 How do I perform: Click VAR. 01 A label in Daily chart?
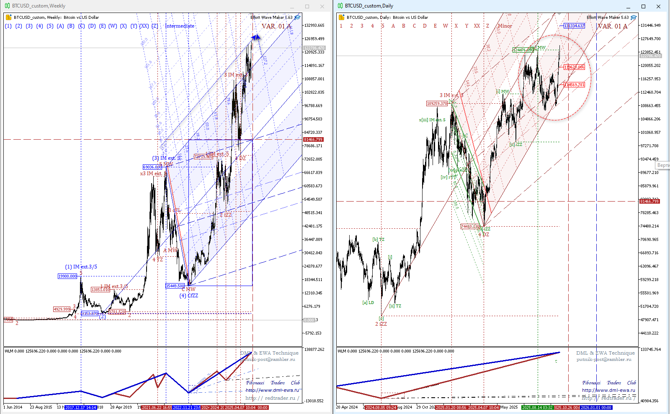point(612,26)
